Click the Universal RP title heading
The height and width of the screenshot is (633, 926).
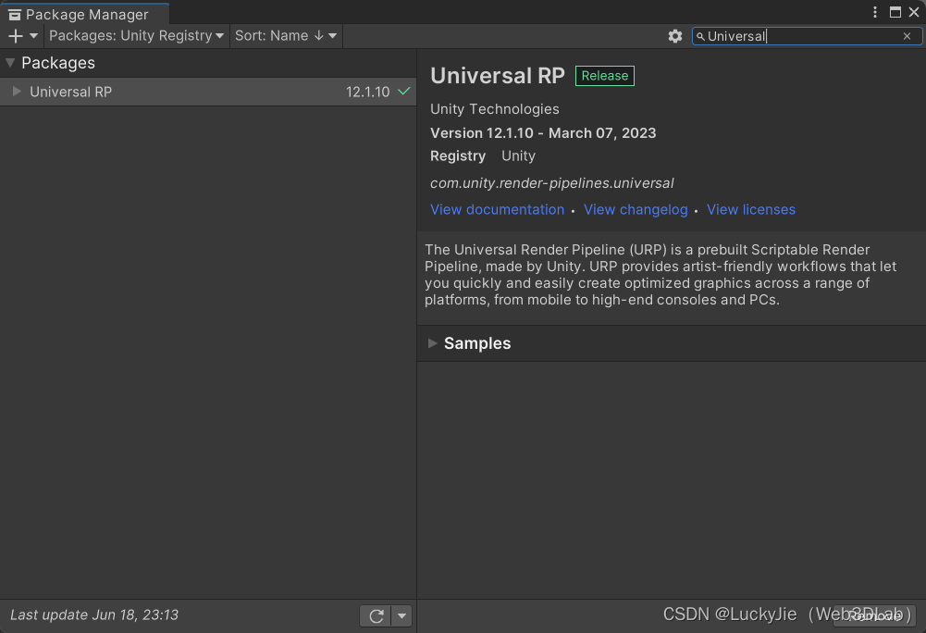[498, 76]
